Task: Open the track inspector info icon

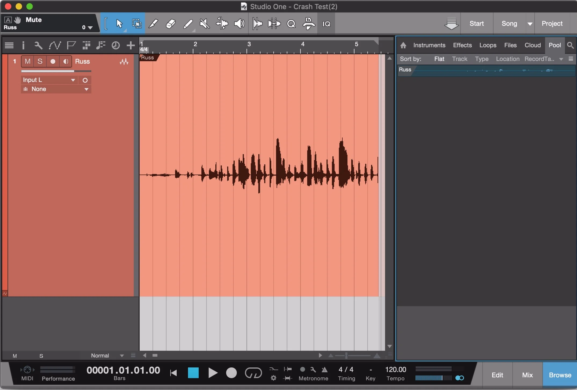Action: (23, 45)
